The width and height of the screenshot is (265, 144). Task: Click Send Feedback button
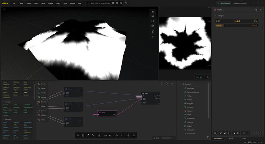pyautogui.click(x=224, y=3)
